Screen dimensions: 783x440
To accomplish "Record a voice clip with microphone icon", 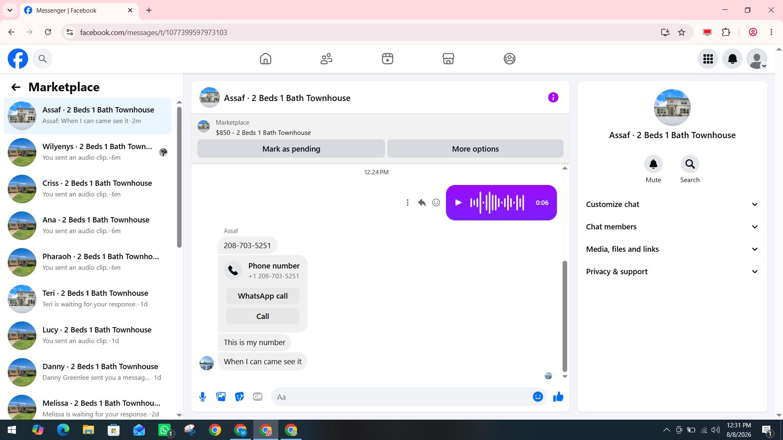I will [202, 397].
